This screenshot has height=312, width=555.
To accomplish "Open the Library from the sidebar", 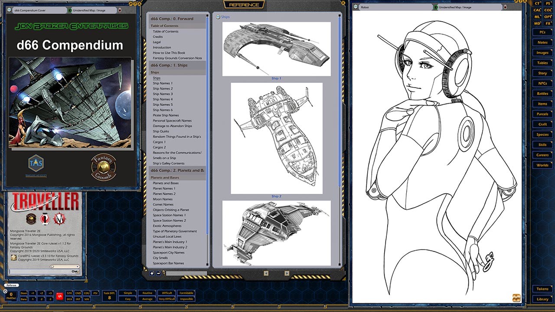I will coord(542,298).
